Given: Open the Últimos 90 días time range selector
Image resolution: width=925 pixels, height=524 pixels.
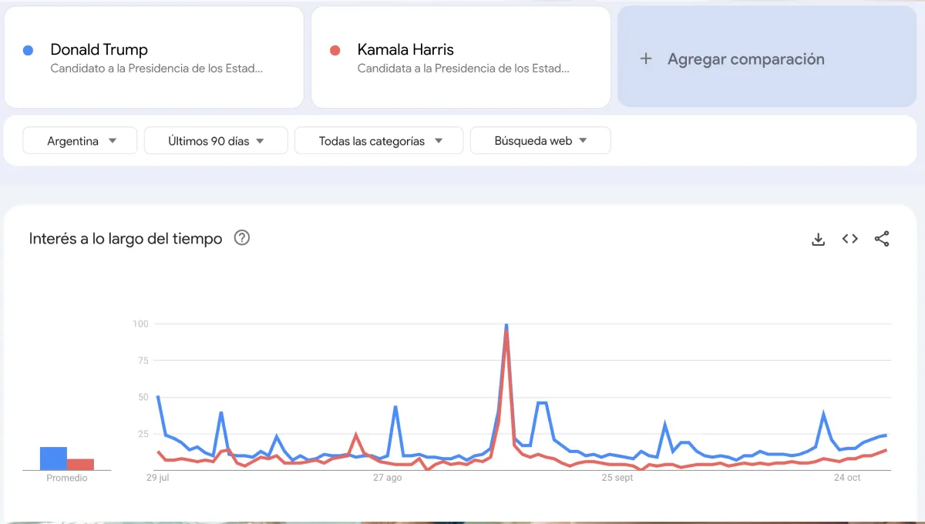Looking at the screenshot, I should pyautogui.click(x=216, y=140).
